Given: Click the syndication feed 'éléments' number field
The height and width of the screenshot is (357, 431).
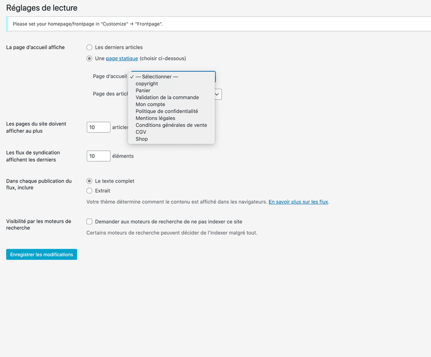Looking at the screenshot, I should 98,156.
